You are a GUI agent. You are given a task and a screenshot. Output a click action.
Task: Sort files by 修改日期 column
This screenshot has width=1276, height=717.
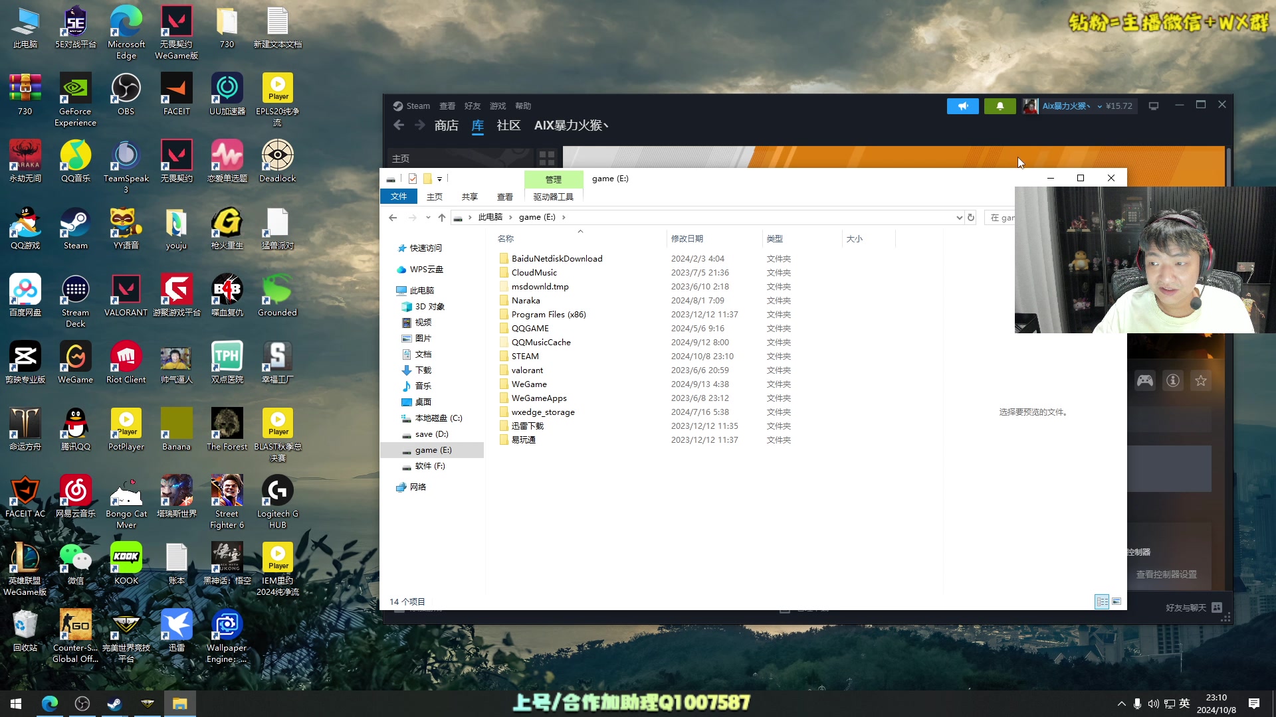pyautogui.click(x=687, y=239)
